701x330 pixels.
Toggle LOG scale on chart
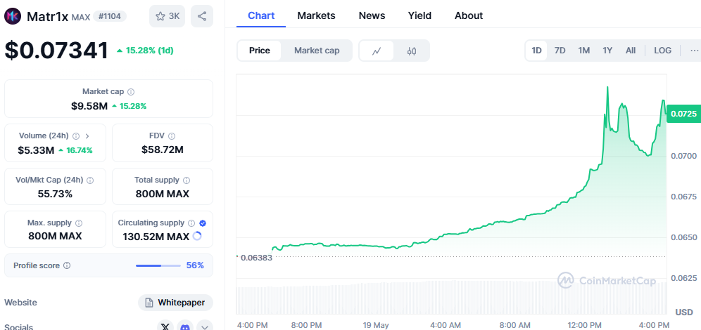662,51
